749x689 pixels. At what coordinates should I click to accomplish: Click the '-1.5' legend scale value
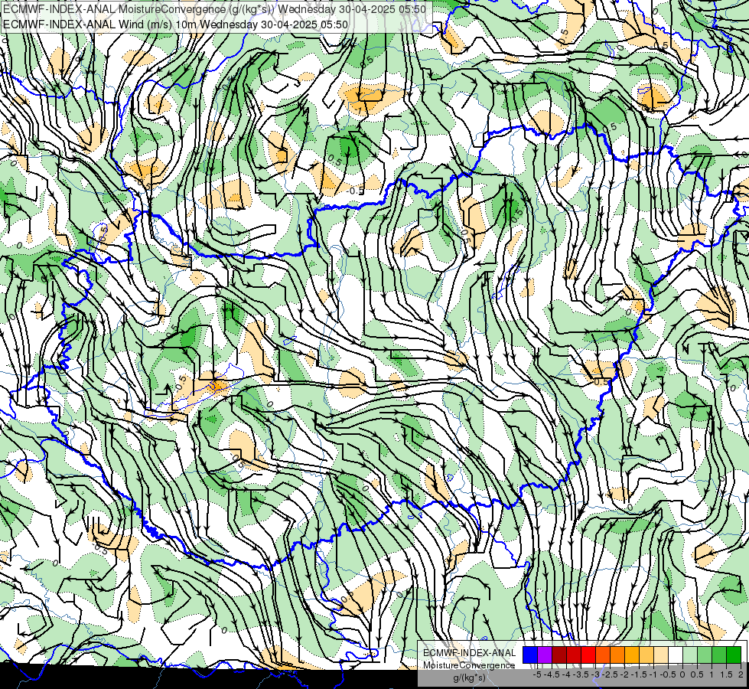click(639, 674)
